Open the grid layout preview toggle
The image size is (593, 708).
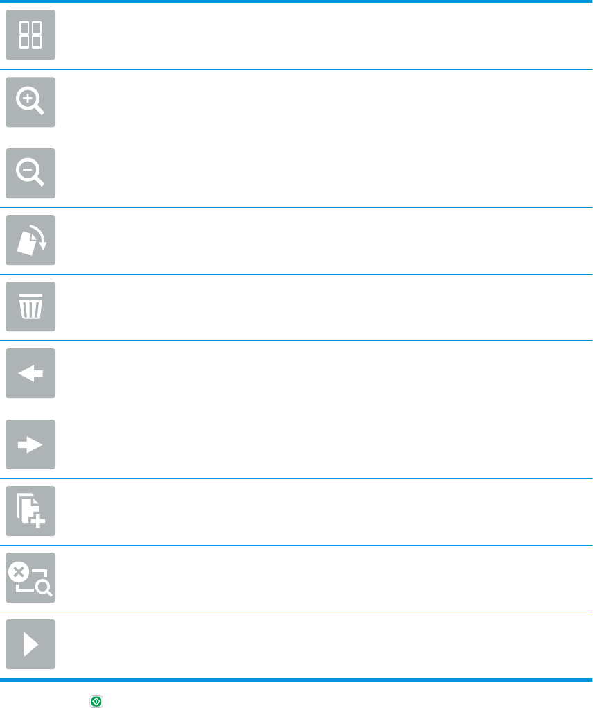coord(30,35)
